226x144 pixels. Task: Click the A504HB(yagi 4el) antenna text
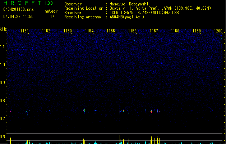(127, 17)
